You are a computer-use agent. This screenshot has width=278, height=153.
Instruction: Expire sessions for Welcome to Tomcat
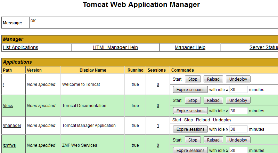click(x=190, y=90)
